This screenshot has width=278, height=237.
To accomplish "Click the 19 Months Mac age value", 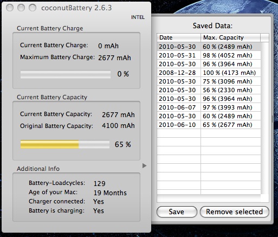I will tap(110, 193).
